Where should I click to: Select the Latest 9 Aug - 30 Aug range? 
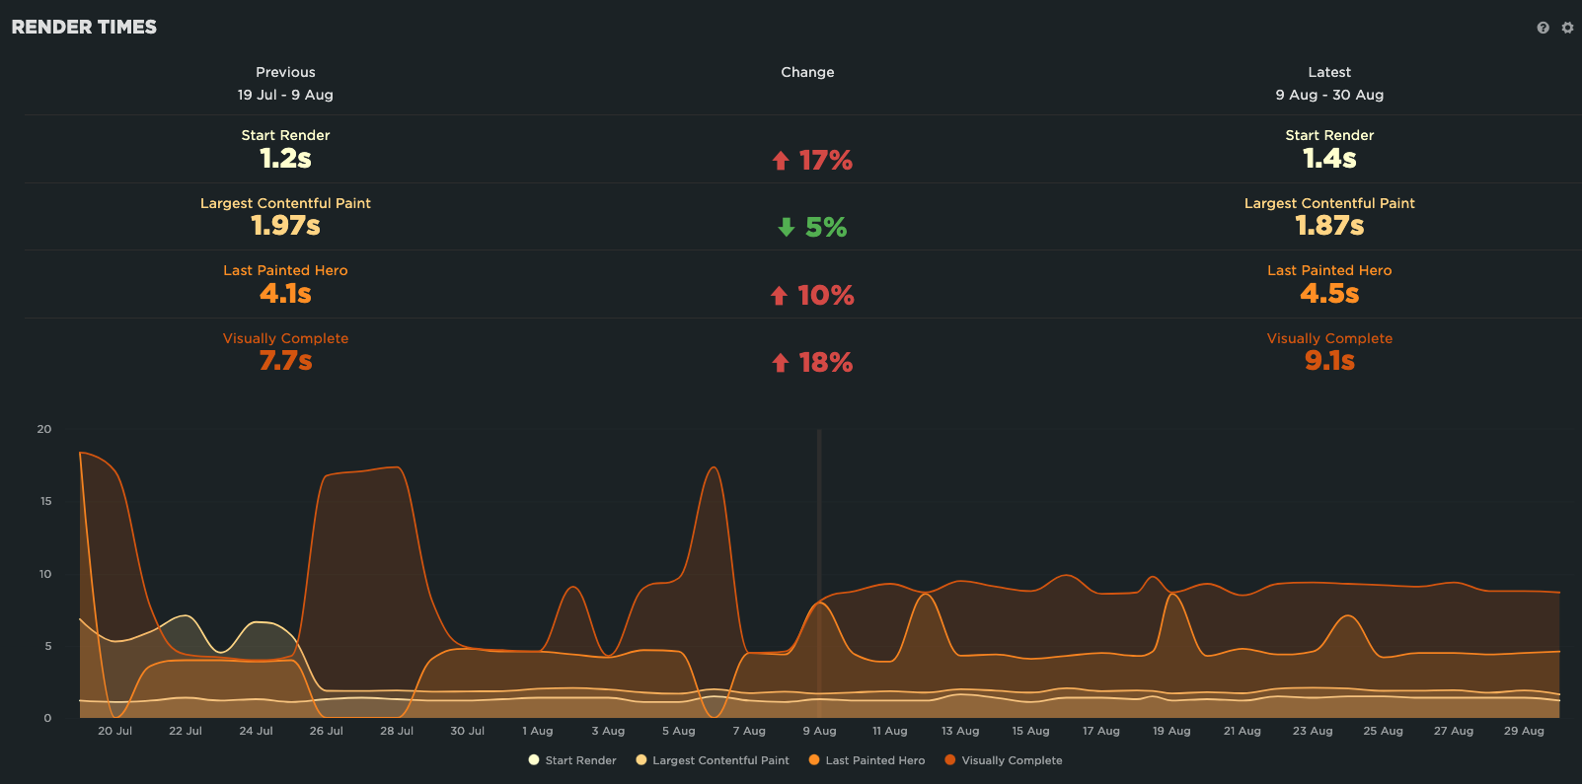[x=1329, y=95]
